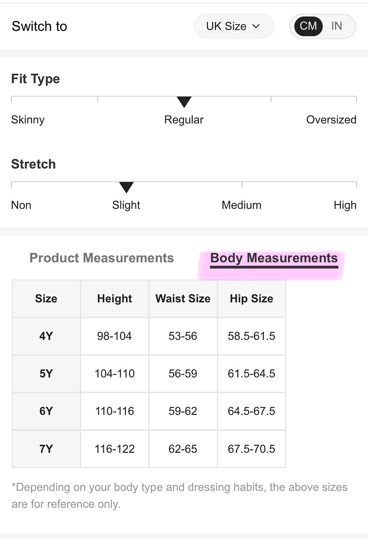
Task: Open the Product Measurements tab
Action: (101, 258)
